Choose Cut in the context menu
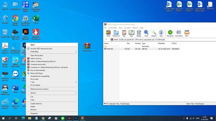The image size is (216, 121). point(52,97)
